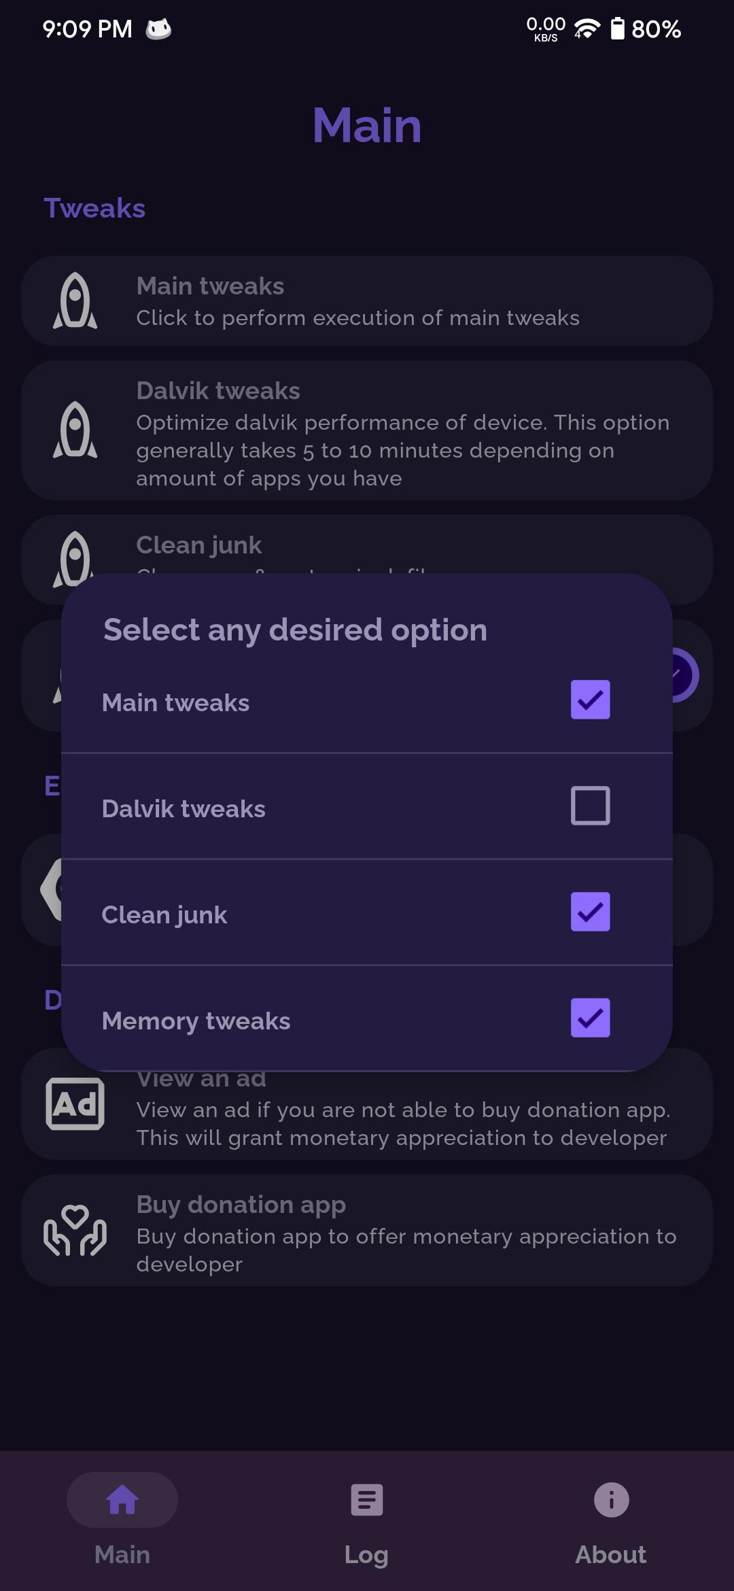734x1591 pixels.
Task: Tap the home icon in bottom navigation
Action: 122,1499
